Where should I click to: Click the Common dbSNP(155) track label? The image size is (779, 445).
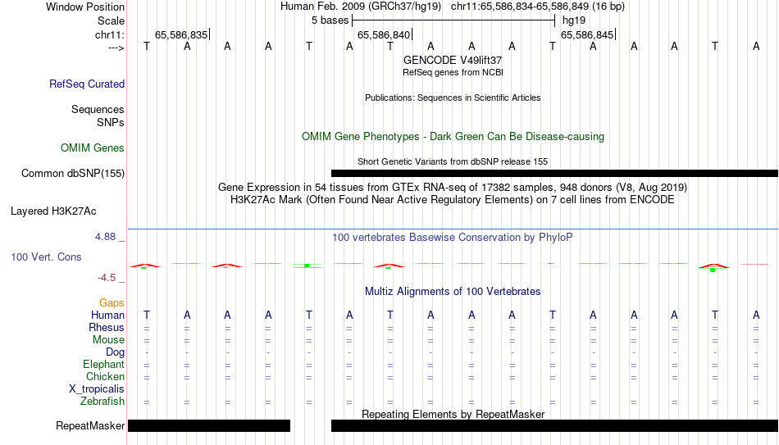point(72,174)
